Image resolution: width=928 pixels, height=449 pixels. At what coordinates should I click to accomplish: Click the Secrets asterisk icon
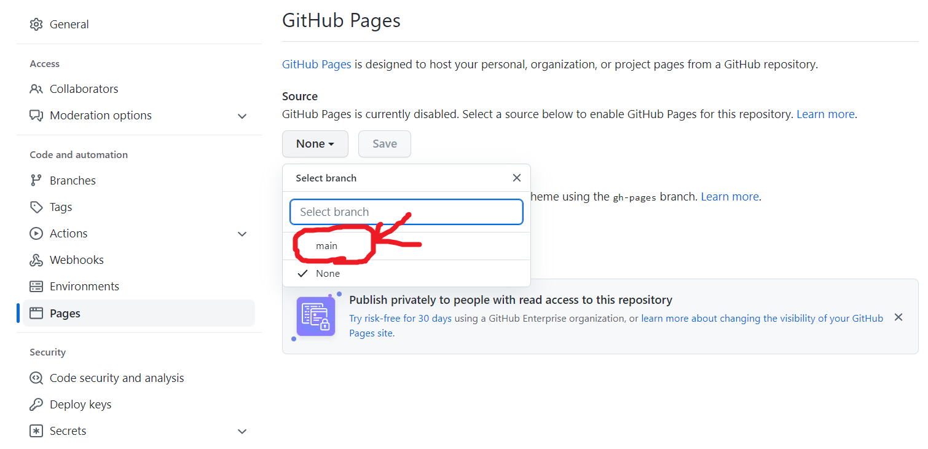point(36,431)
